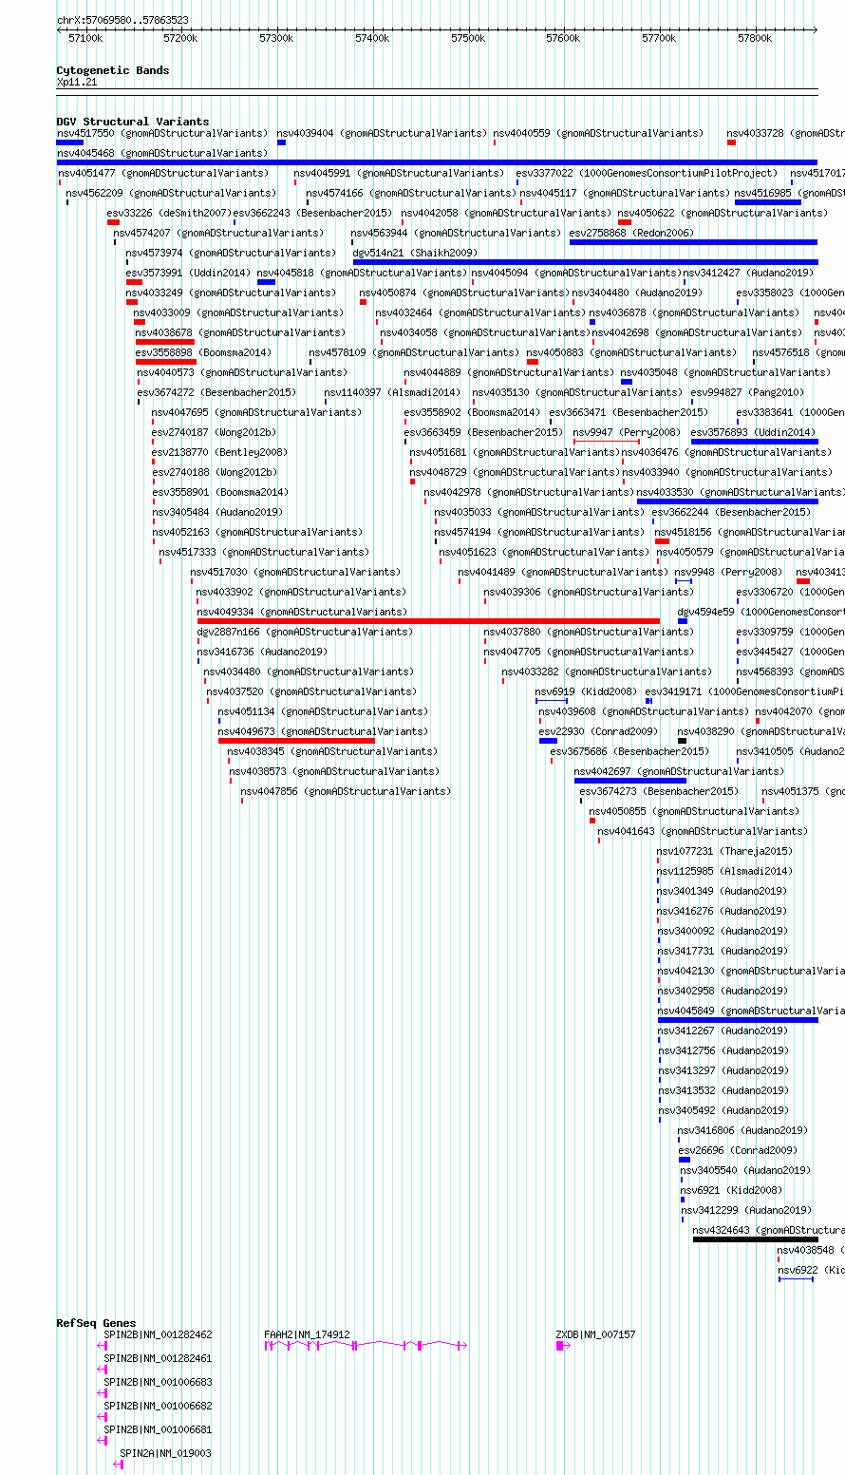
Task: Click the nsv4042697 blue variant bar
Action: pyautogui.click(x=630, y=781)
